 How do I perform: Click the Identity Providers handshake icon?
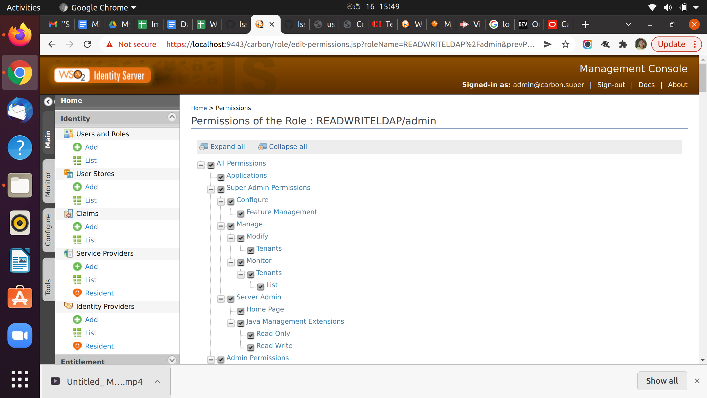[68, 306]
